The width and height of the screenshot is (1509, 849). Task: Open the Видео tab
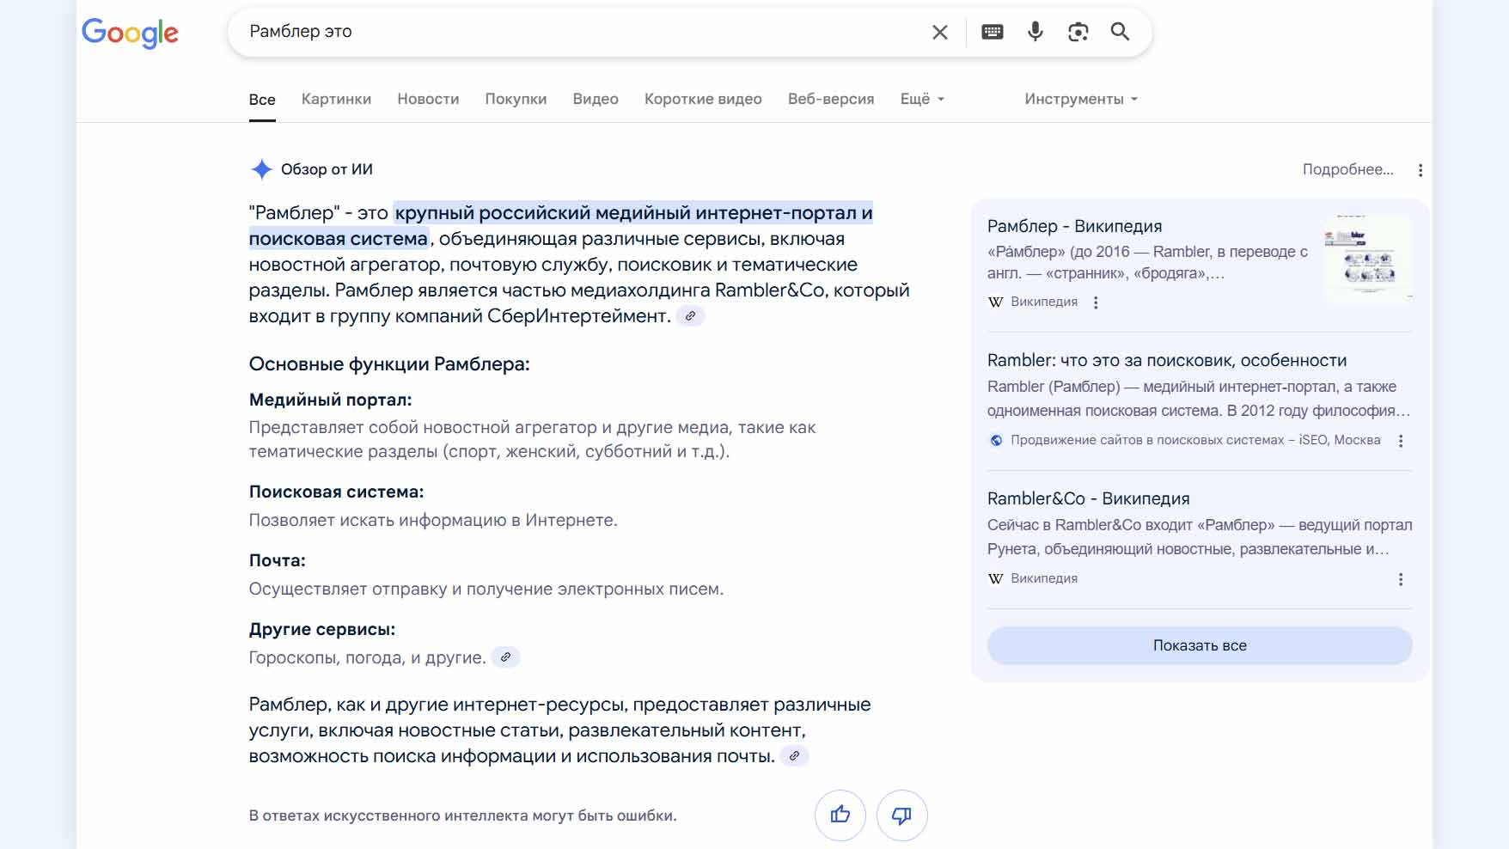pos(596,99)
